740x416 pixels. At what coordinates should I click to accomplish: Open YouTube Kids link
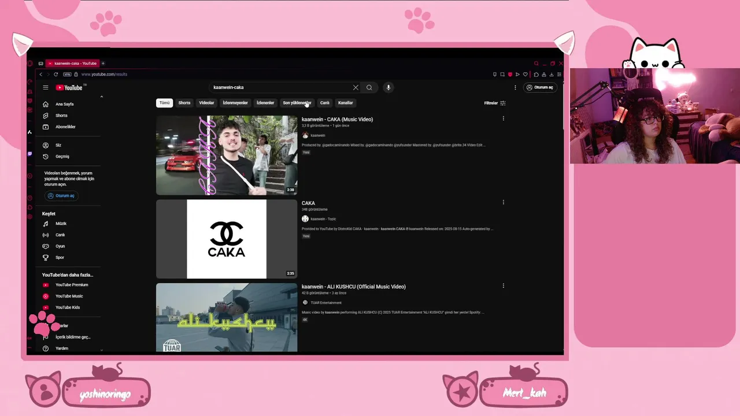tap(67, 307)
